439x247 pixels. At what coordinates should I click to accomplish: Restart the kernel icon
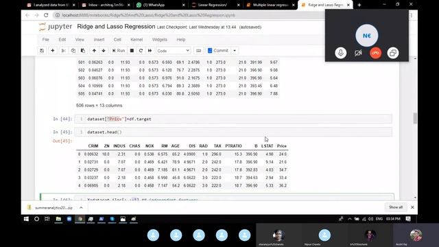[141, 51]
